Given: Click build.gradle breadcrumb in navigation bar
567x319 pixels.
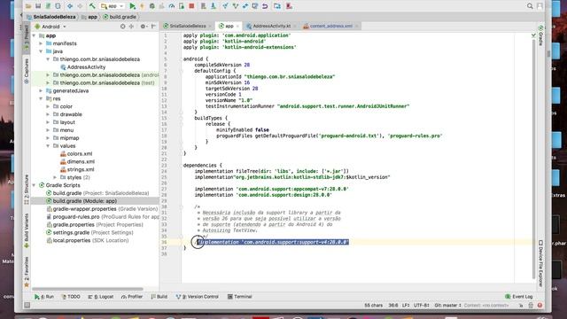Looking at the screenshot, I should pos(120,17).
